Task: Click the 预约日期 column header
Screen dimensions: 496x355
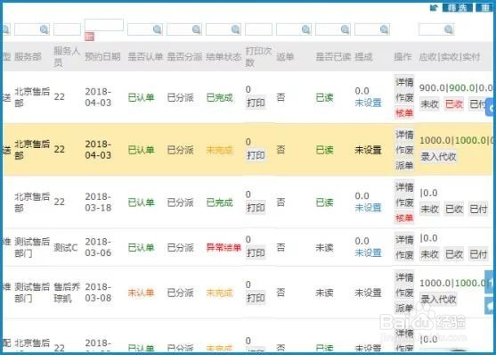Action: point(102,57)
